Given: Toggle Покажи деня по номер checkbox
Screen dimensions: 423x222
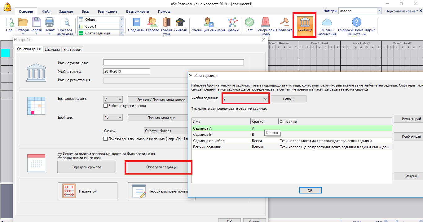Looking at the screenshot, I should point(106,139).
